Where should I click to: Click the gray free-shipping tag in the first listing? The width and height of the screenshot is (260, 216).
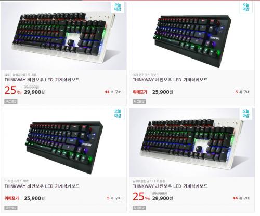pyautogui.click(x=11, y=102)
